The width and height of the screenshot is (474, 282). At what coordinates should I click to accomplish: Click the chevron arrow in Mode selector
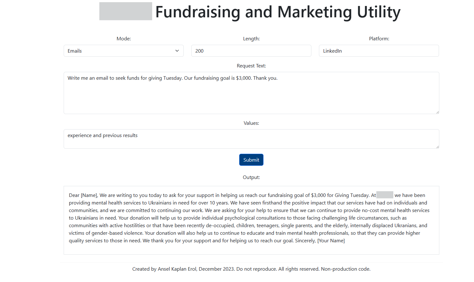[x=177, y=51]
